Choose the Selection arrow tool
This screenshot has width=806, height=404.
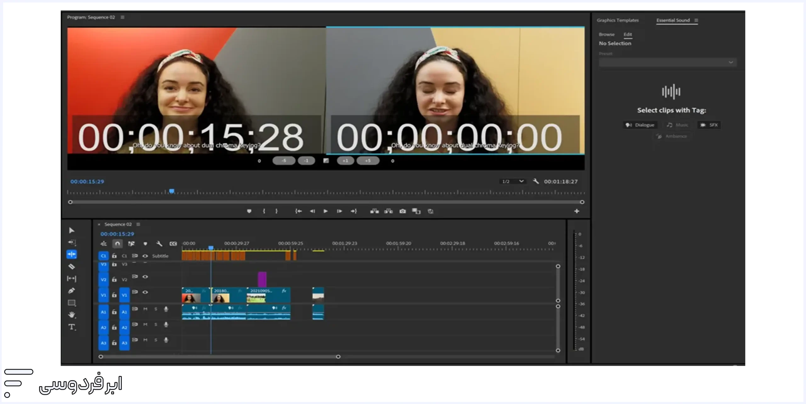click(71, 231)
